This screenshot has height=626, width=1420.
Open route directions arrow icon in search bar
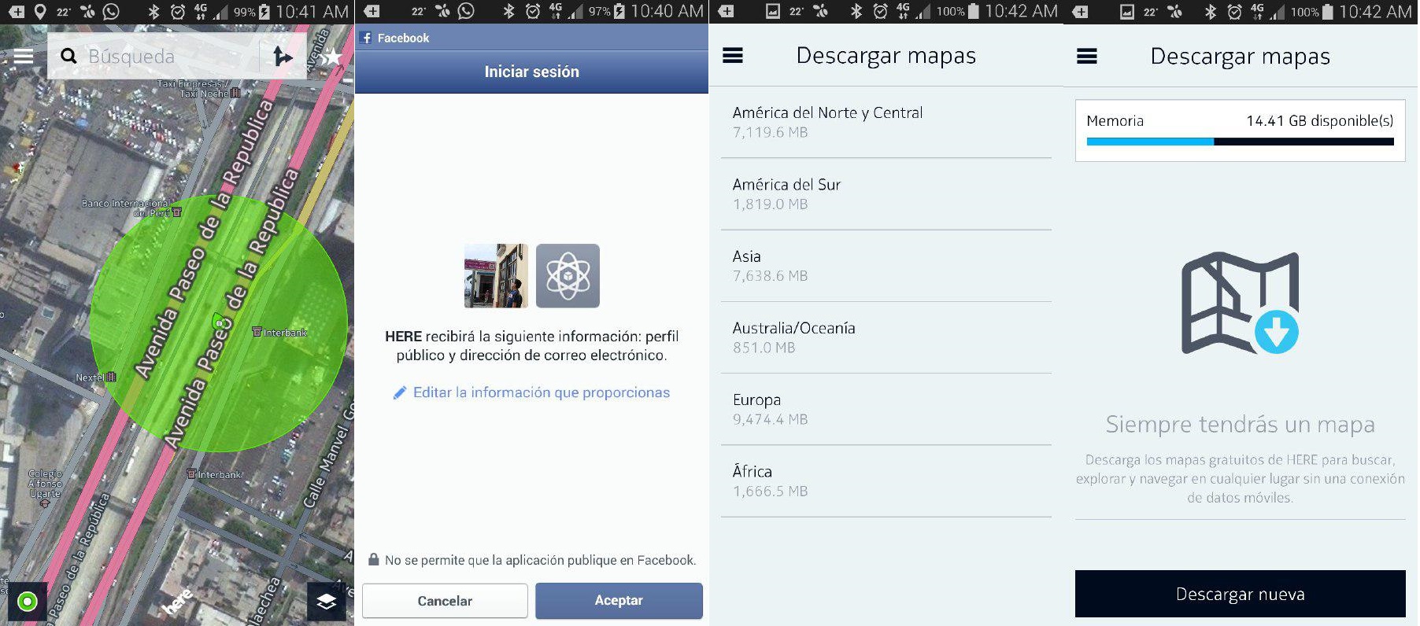tap(282, 56)
